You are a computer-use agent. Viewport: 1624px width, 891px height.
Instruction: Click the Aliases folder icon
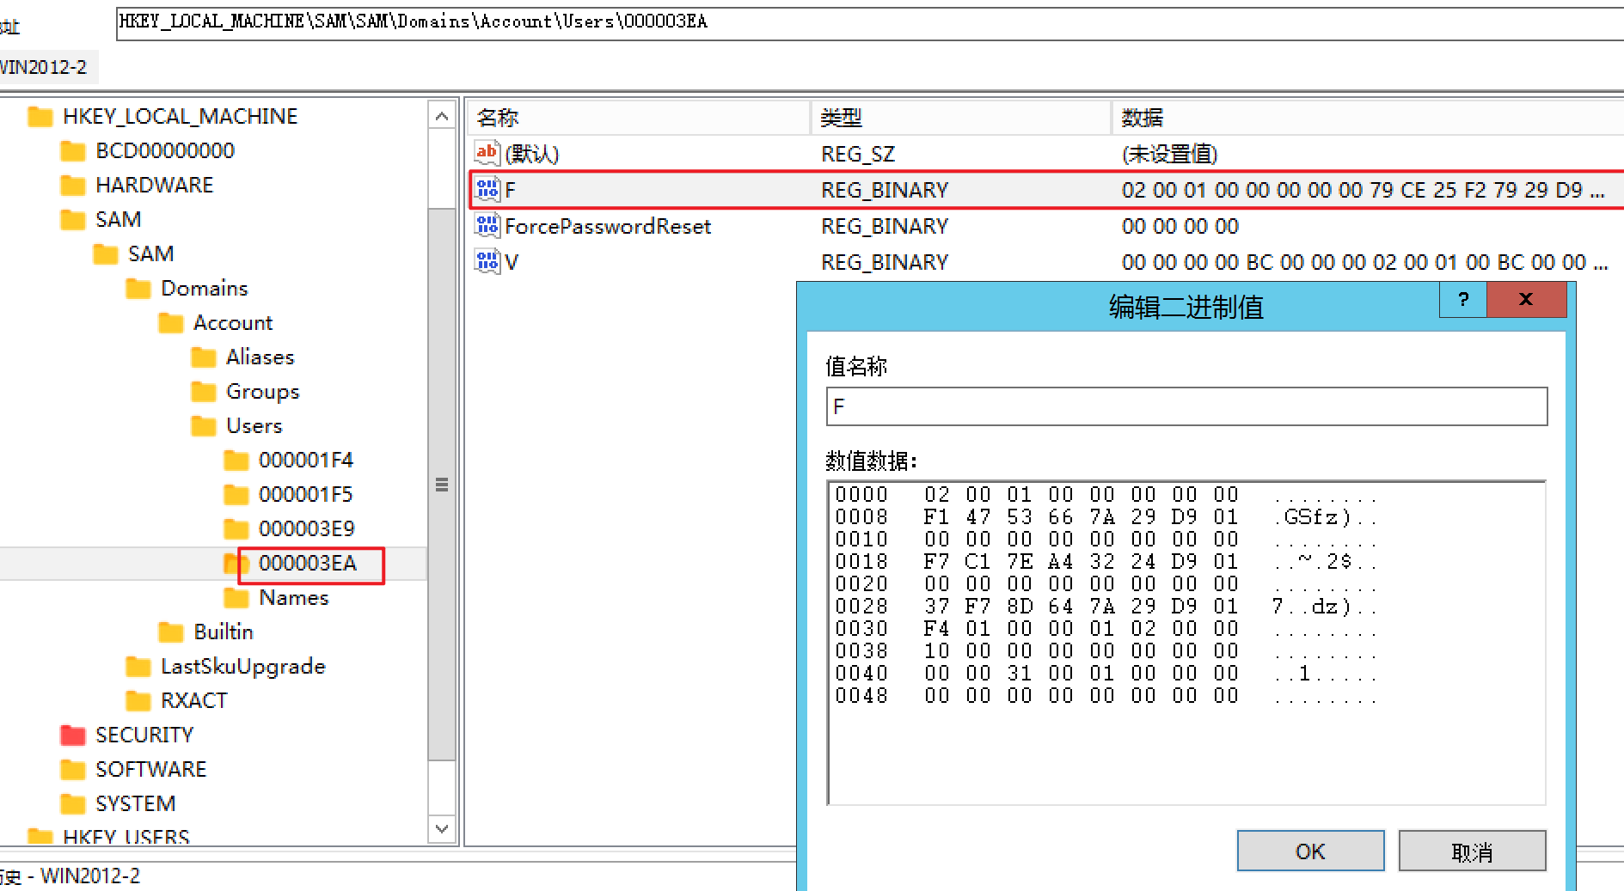coord(204,357)
